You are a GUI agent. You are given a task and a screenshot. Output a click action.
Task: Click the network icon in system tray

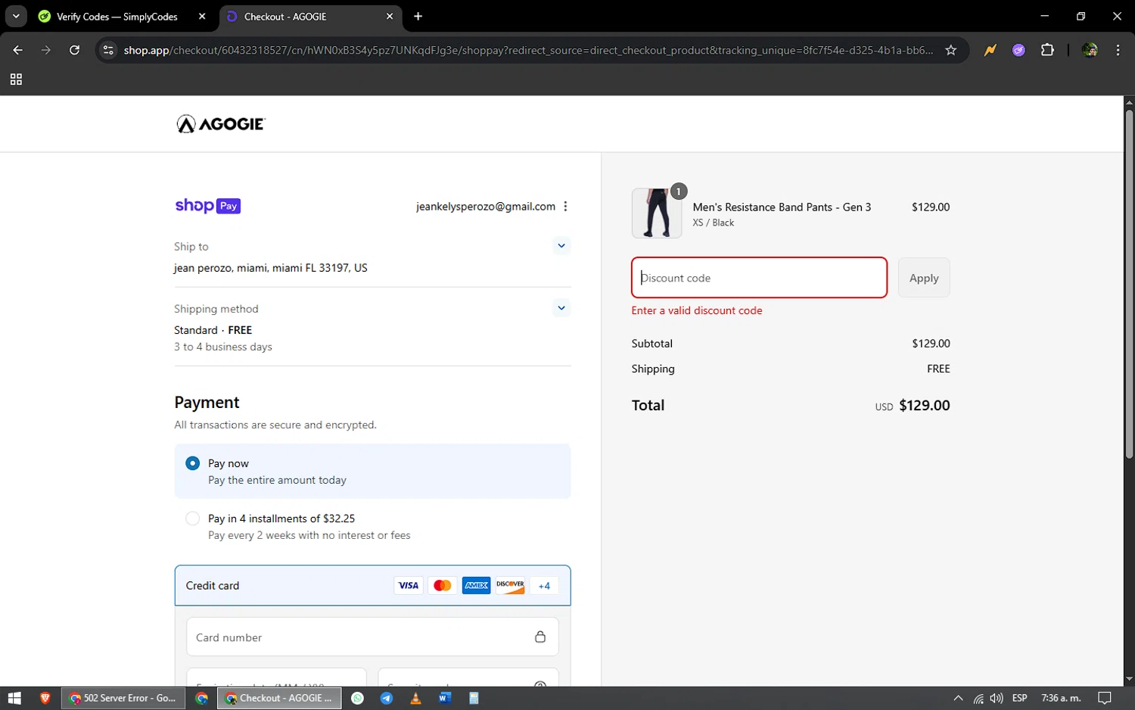click(x=978, y=698)
